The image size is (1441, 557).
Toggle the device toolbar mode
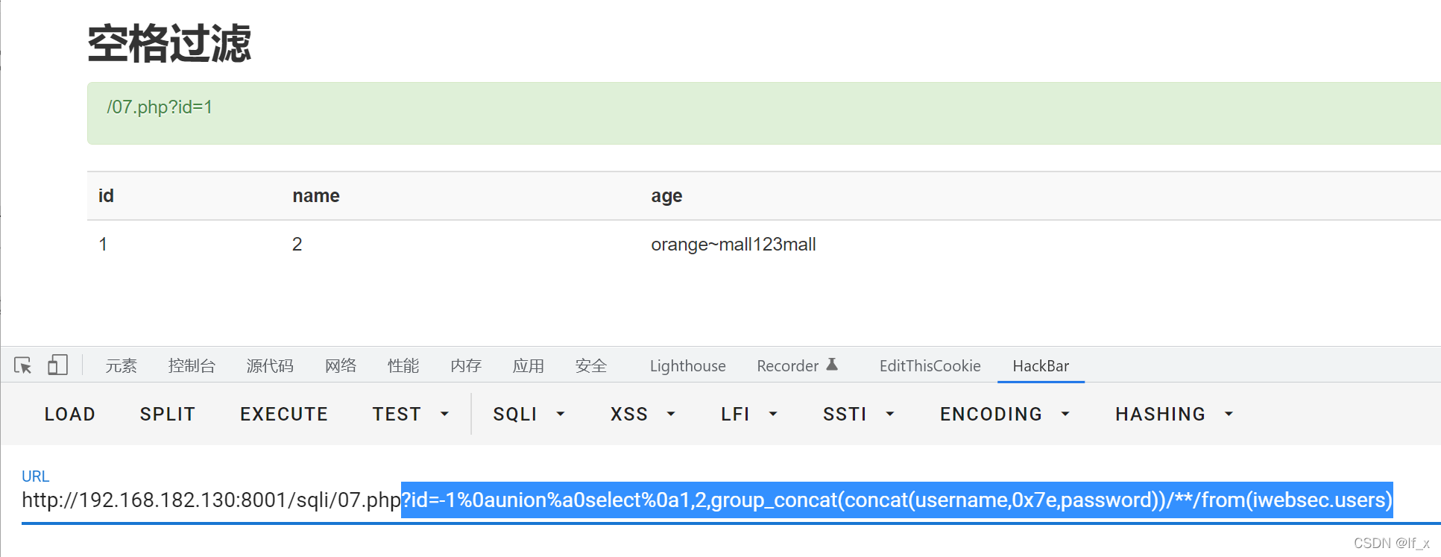tap(57, 364)
